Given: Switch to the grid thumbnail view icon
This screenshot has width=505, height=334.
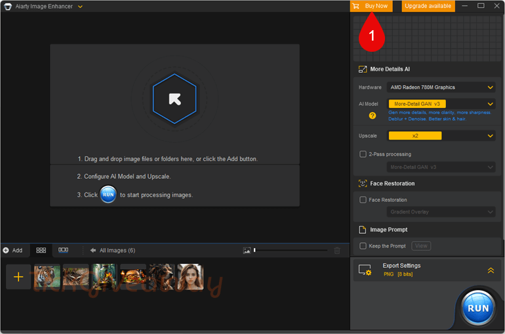Looking at the screenshot, I should (41, 250).
